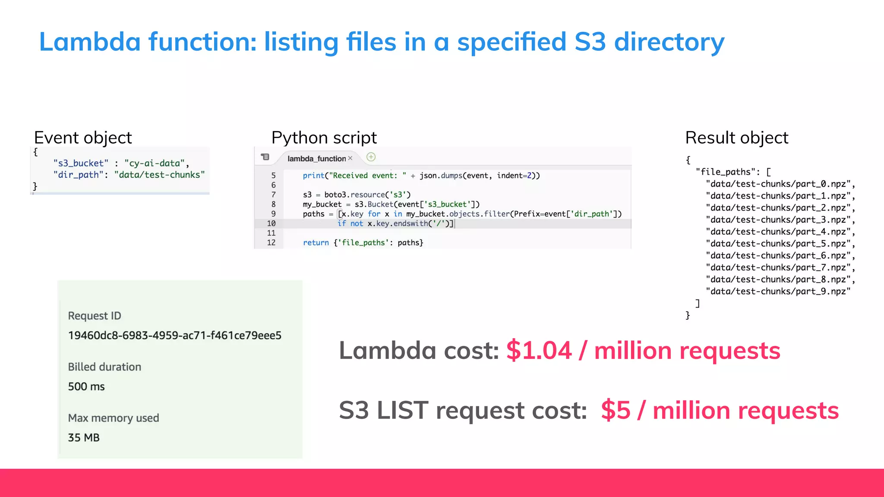Click the s3 = boto3.resource('s3') line
Screen dimensions: 884x497
point(357,195)
